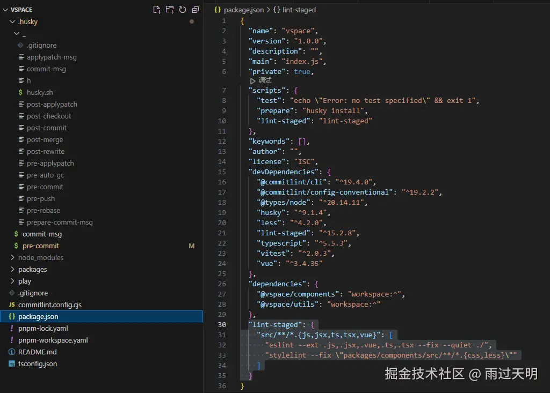Open the pre-applypatch file

[x=50, y=163]
